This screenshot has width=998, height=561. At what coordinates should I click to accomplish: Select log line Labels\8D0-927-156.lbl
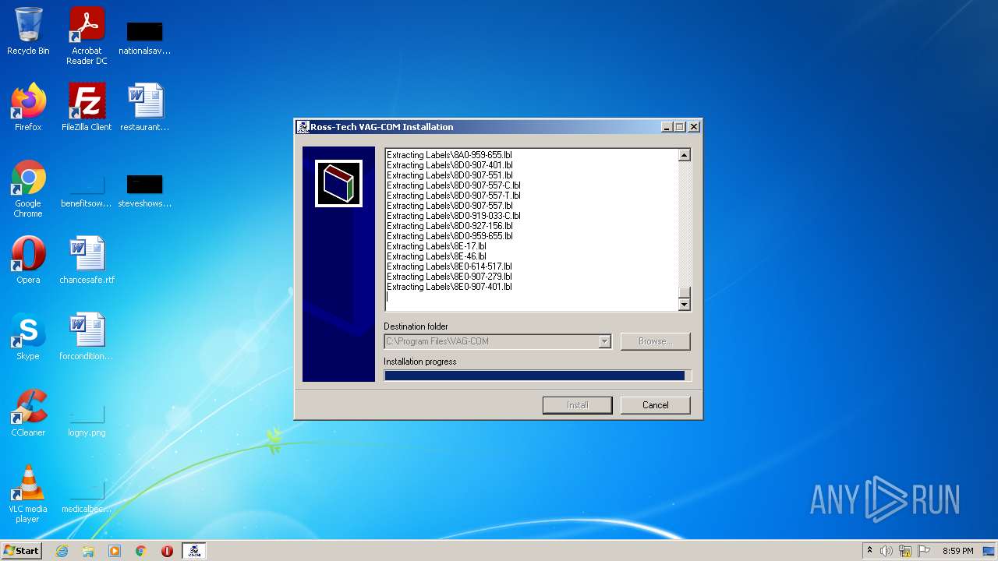coord(450,226)
